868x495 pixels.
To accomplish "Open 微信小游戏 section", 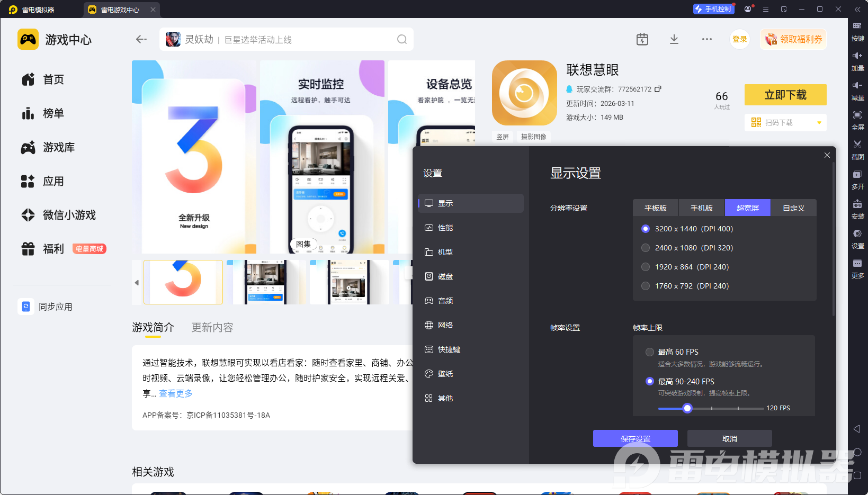I will tap(59, 215).
